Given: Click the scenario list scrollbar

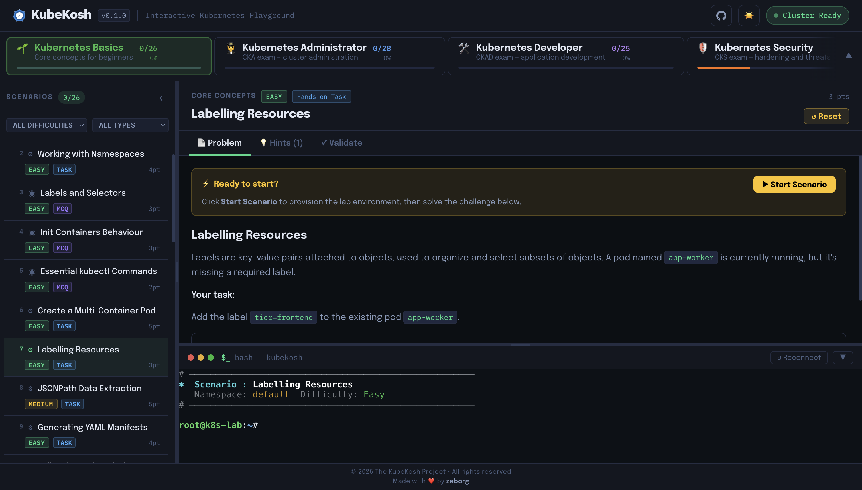Looking at the screenshot, I should click(173, 199).
